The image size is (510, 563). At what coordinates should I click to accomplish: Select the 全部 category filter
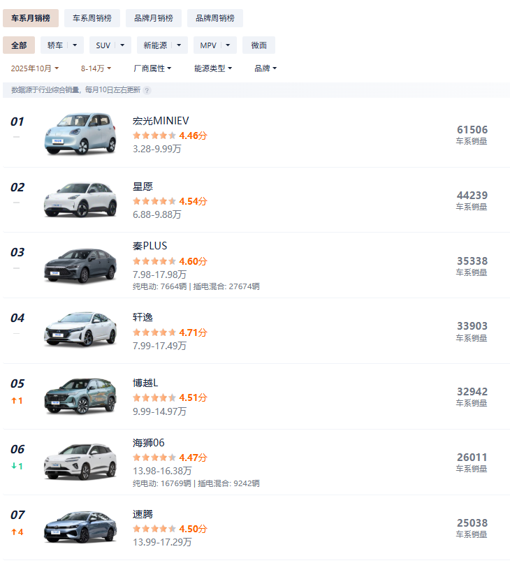(x=19, y=45)
